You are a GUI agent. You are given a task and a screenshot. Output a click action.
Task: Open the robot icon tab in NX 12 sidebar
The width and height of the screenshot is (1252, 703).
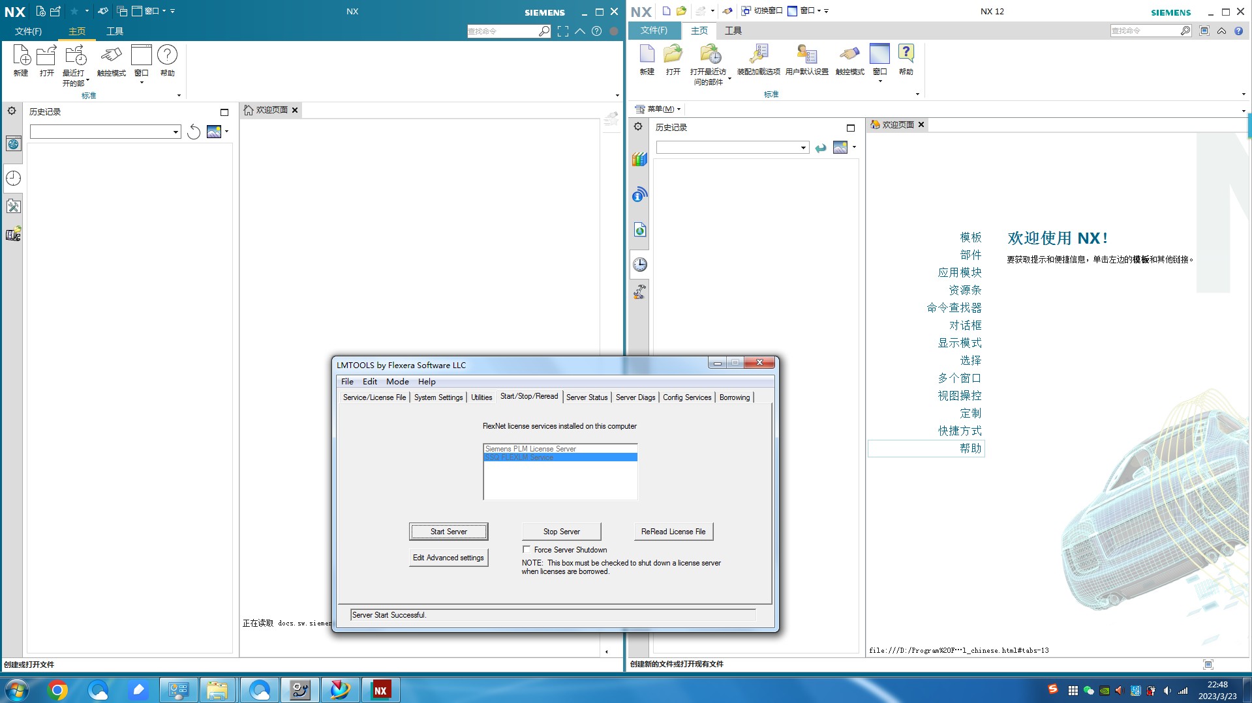tap(639, 291)
